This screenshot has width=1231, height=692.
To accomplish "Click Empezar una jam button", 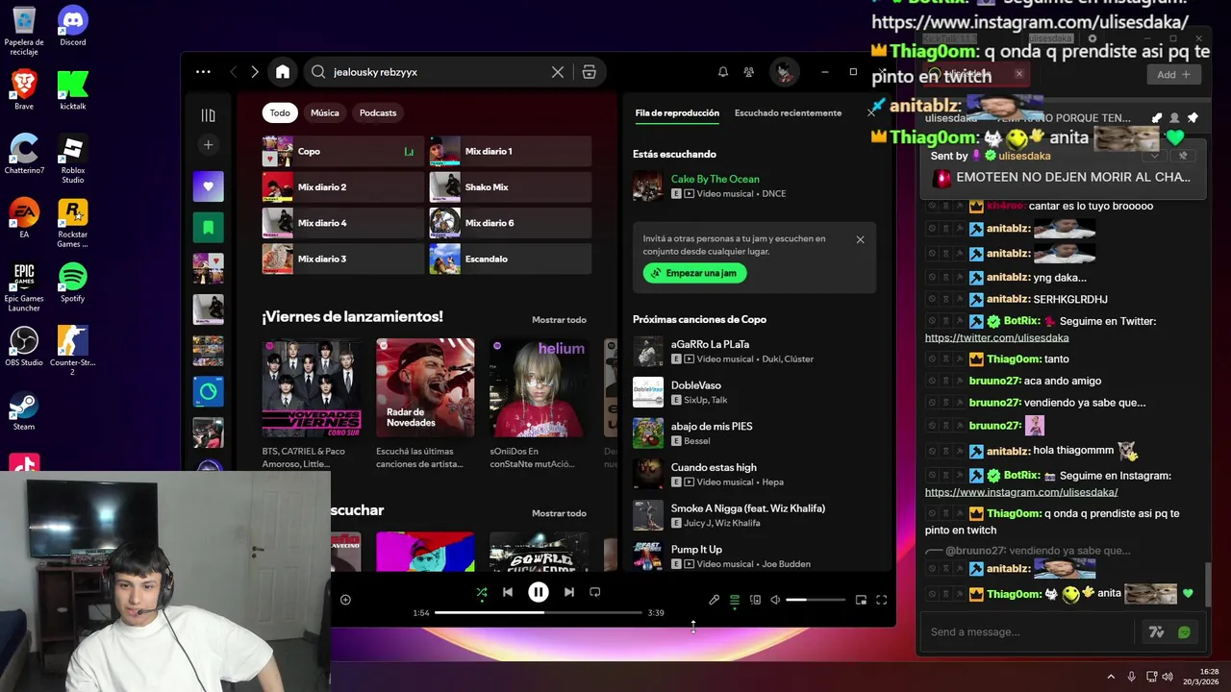I will pos(694,273).
